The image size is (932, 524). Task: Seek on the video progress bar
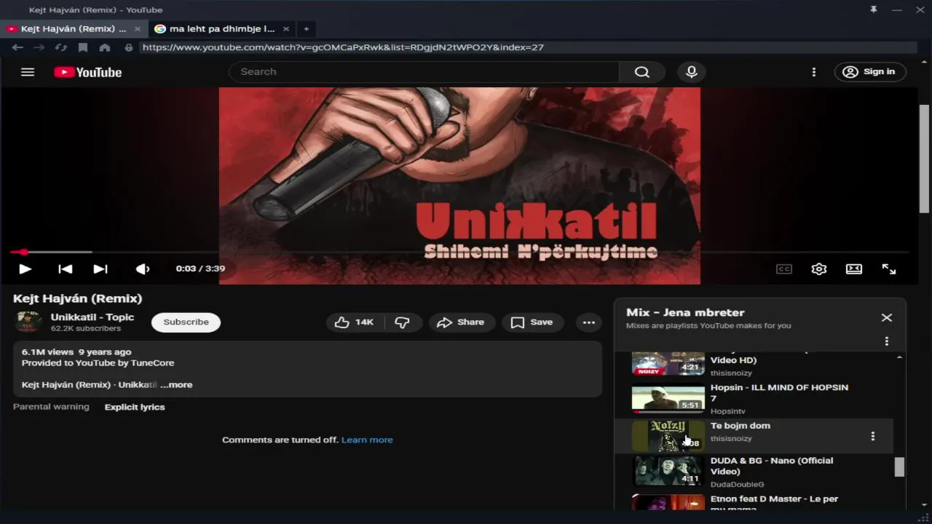(459, 252)
